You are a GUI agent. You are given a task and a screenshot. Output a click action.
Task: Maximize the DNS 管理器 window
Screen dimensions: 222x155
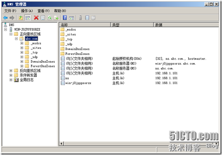click(x=211, y=4)
